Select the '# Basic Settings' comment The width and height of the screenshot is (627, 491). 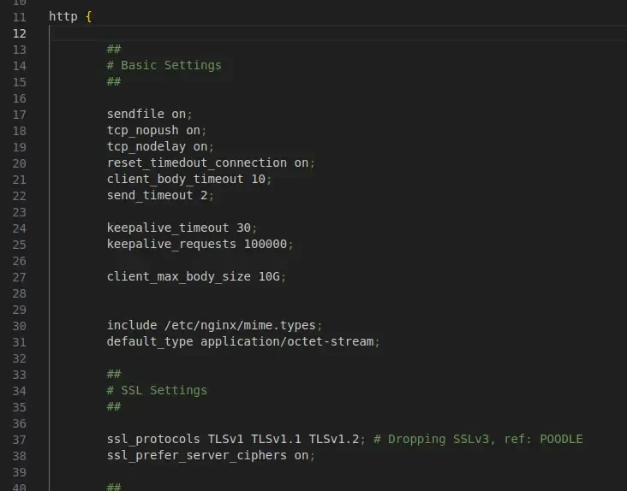pos(164,66)
